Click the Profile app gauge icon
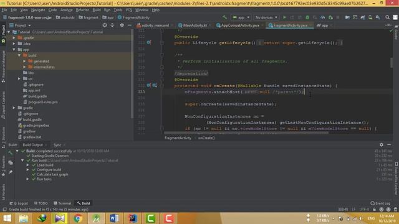399x224 pixels. [x=323, y=17]
